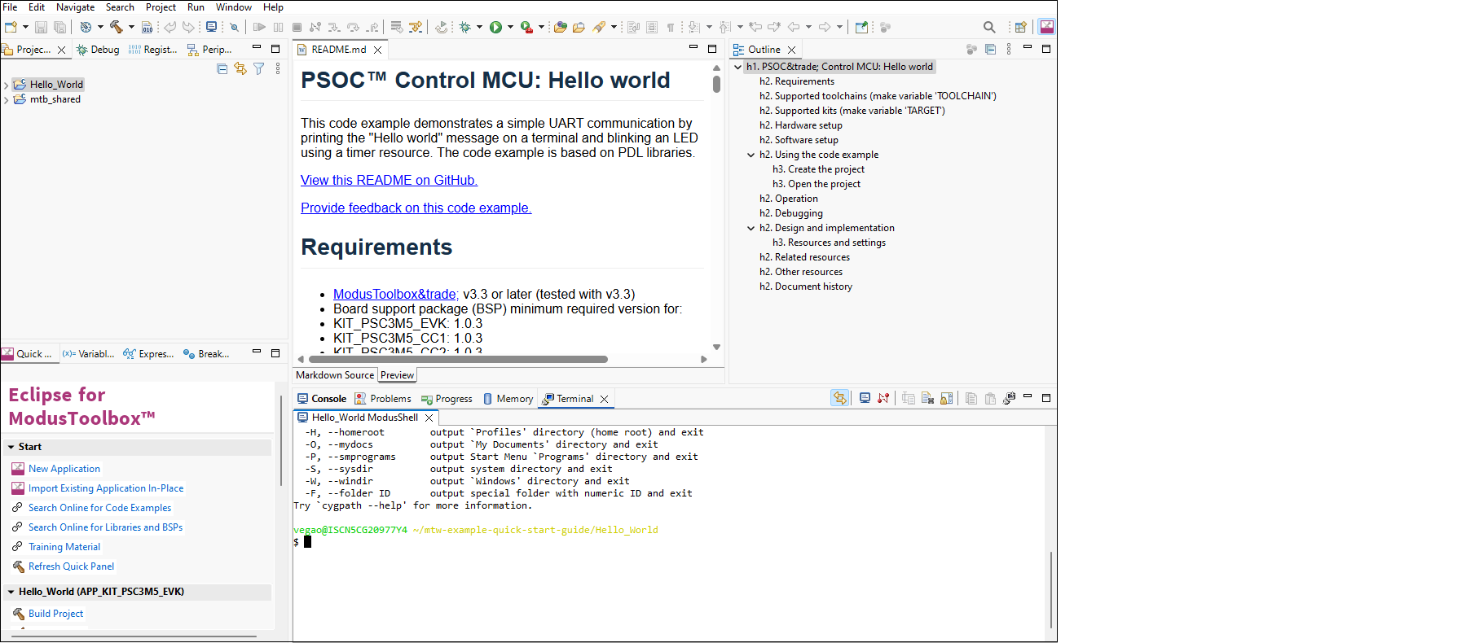Expand the Hello_World project tree node
This screenshot has height=643, width=1457.
click(7, 85)
